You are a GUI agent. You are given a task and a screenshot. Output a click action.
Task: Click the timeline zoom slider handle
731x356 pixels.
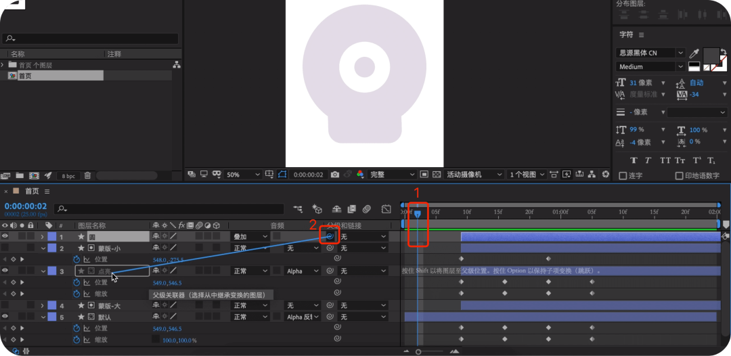click(x=418, y=352)
